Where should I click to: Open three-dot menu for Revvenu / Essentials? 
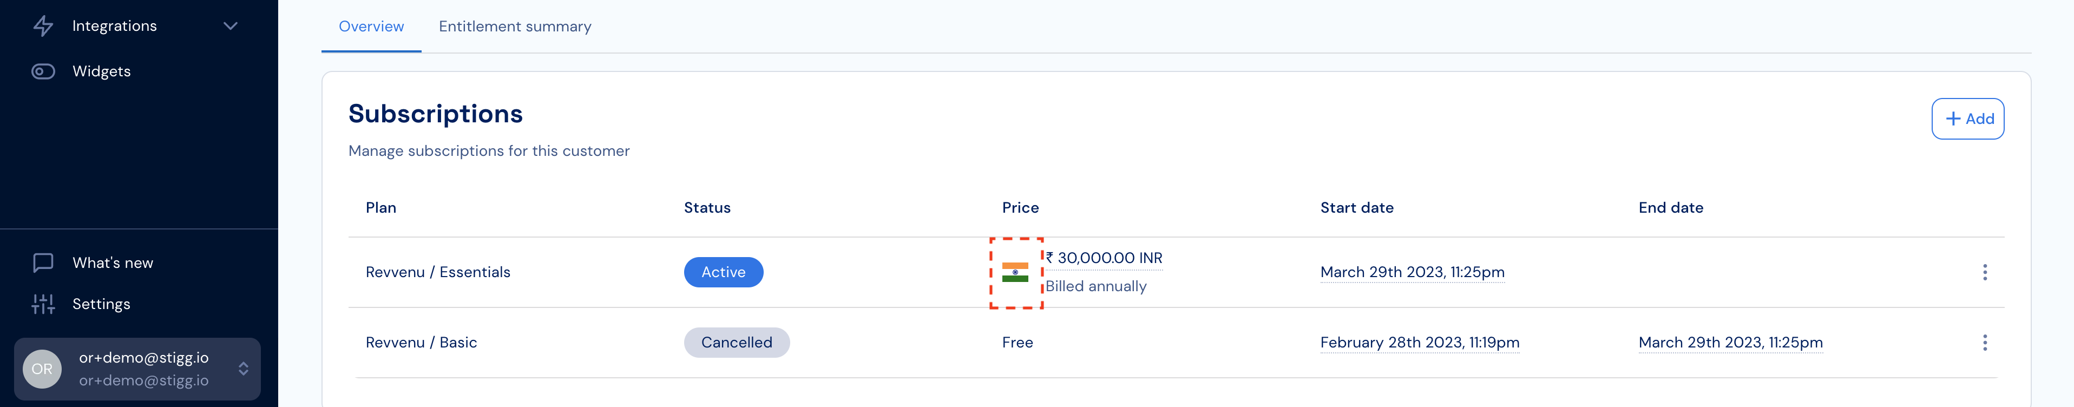[1984, 273]
